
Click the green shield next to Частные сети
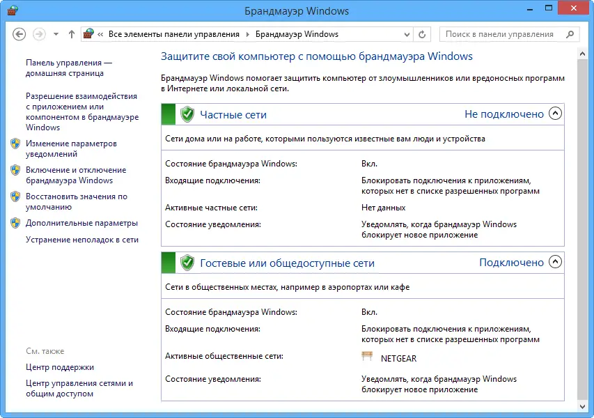coord(187,115)
